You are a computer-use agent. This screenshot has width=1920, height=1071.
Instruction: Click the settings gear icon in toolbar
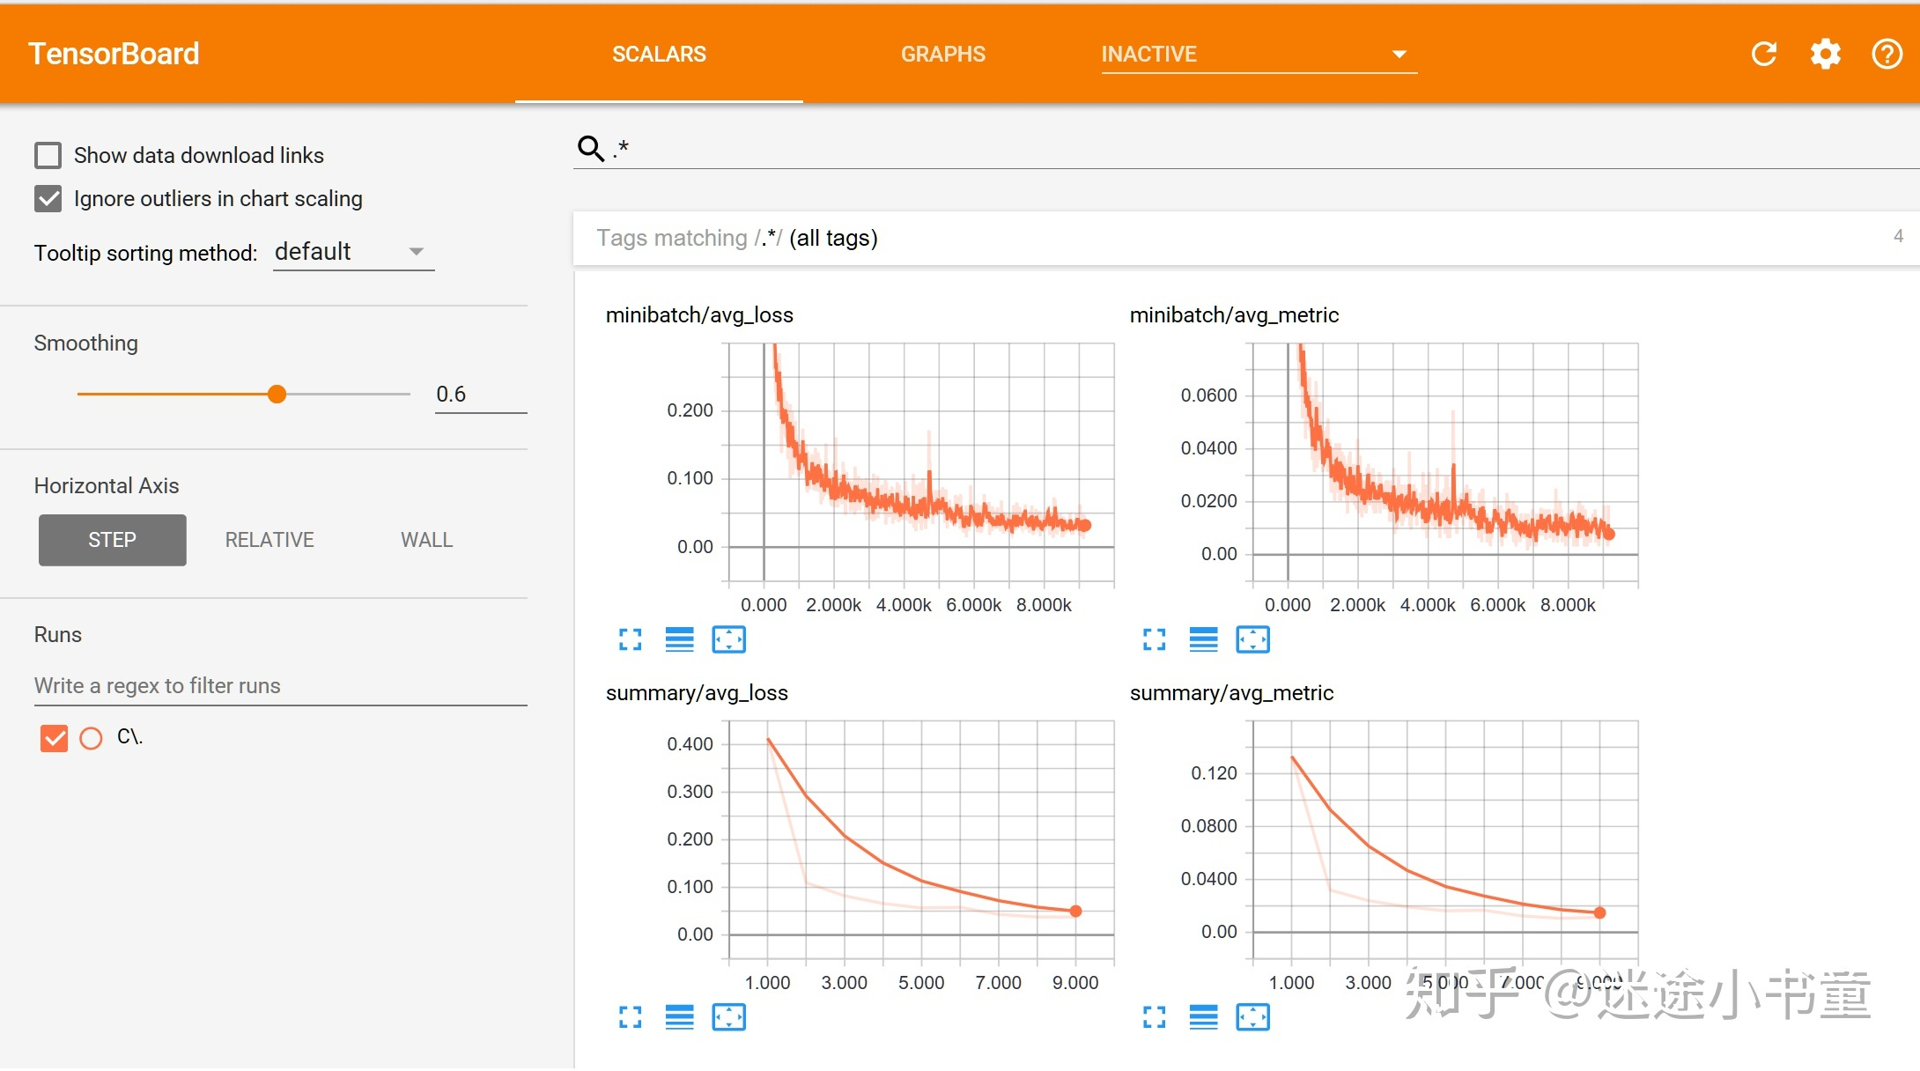[1825, 53]
